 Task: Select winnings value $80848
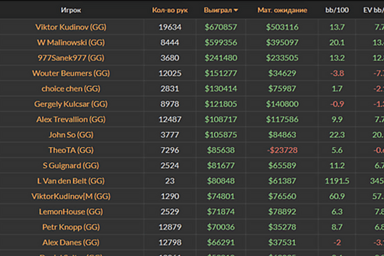(221, 181)
